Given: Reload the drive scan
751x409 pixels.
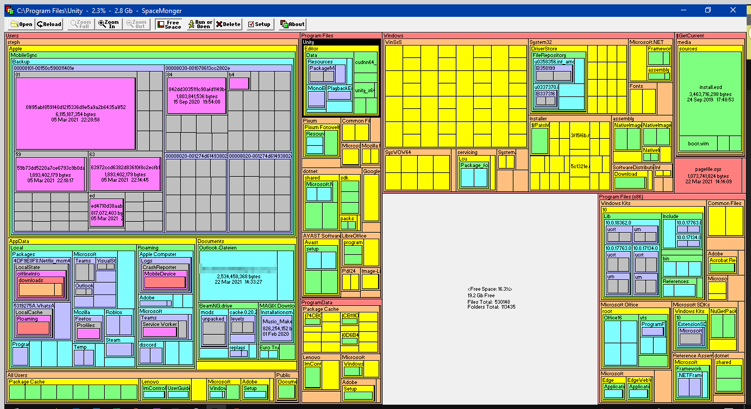Looking at the screenshot, I should point(49,24).
